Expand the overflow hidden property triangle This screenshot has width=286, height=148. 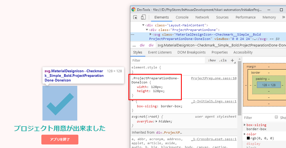[156, 121]
